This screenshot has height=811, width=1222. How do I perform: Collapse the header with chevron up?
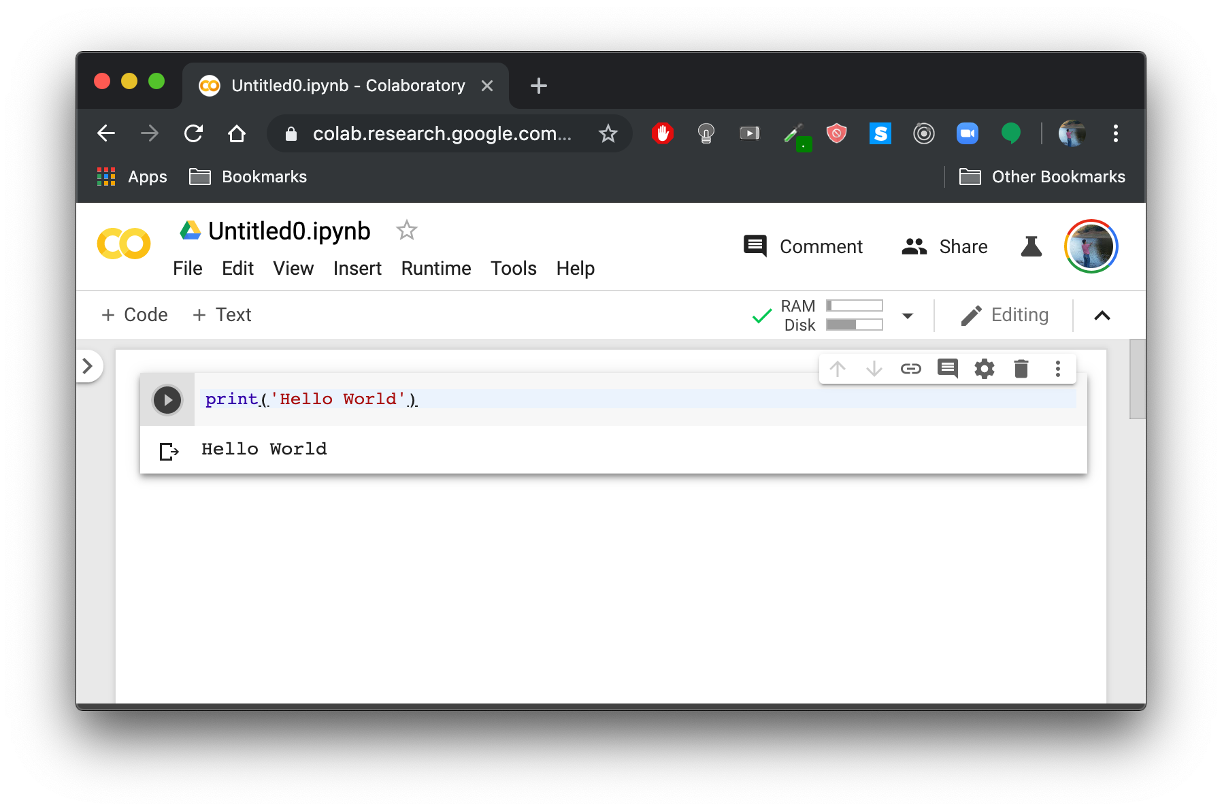[x=1102, y=316]
